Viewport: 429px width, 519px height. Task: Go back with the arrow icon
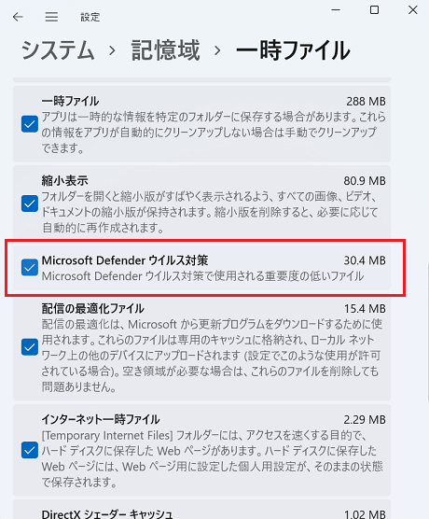pos(18,17)
